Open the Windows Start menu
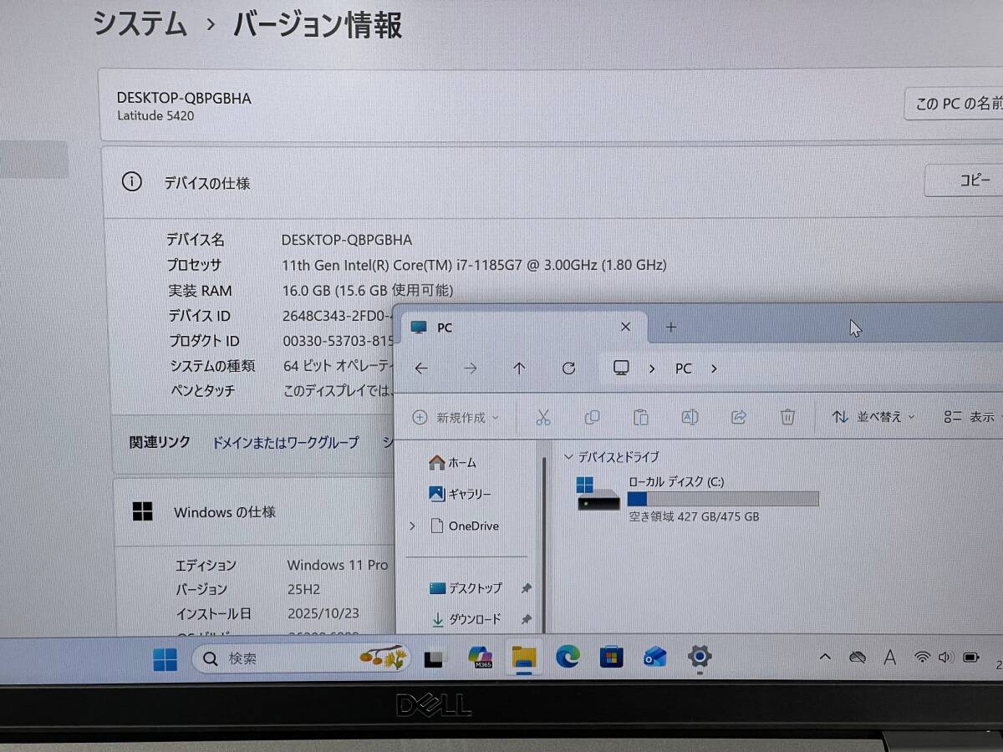Image resolution: width=1003 pixels, height=752 pixels. coord(165,659)
